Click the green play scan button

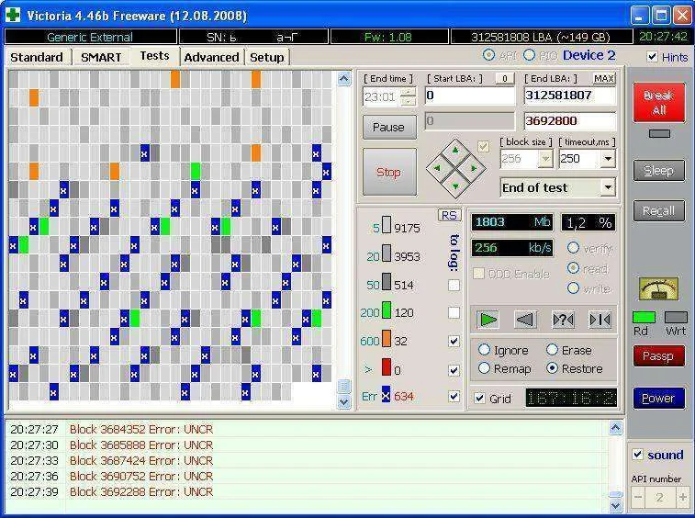coord(488,320)
